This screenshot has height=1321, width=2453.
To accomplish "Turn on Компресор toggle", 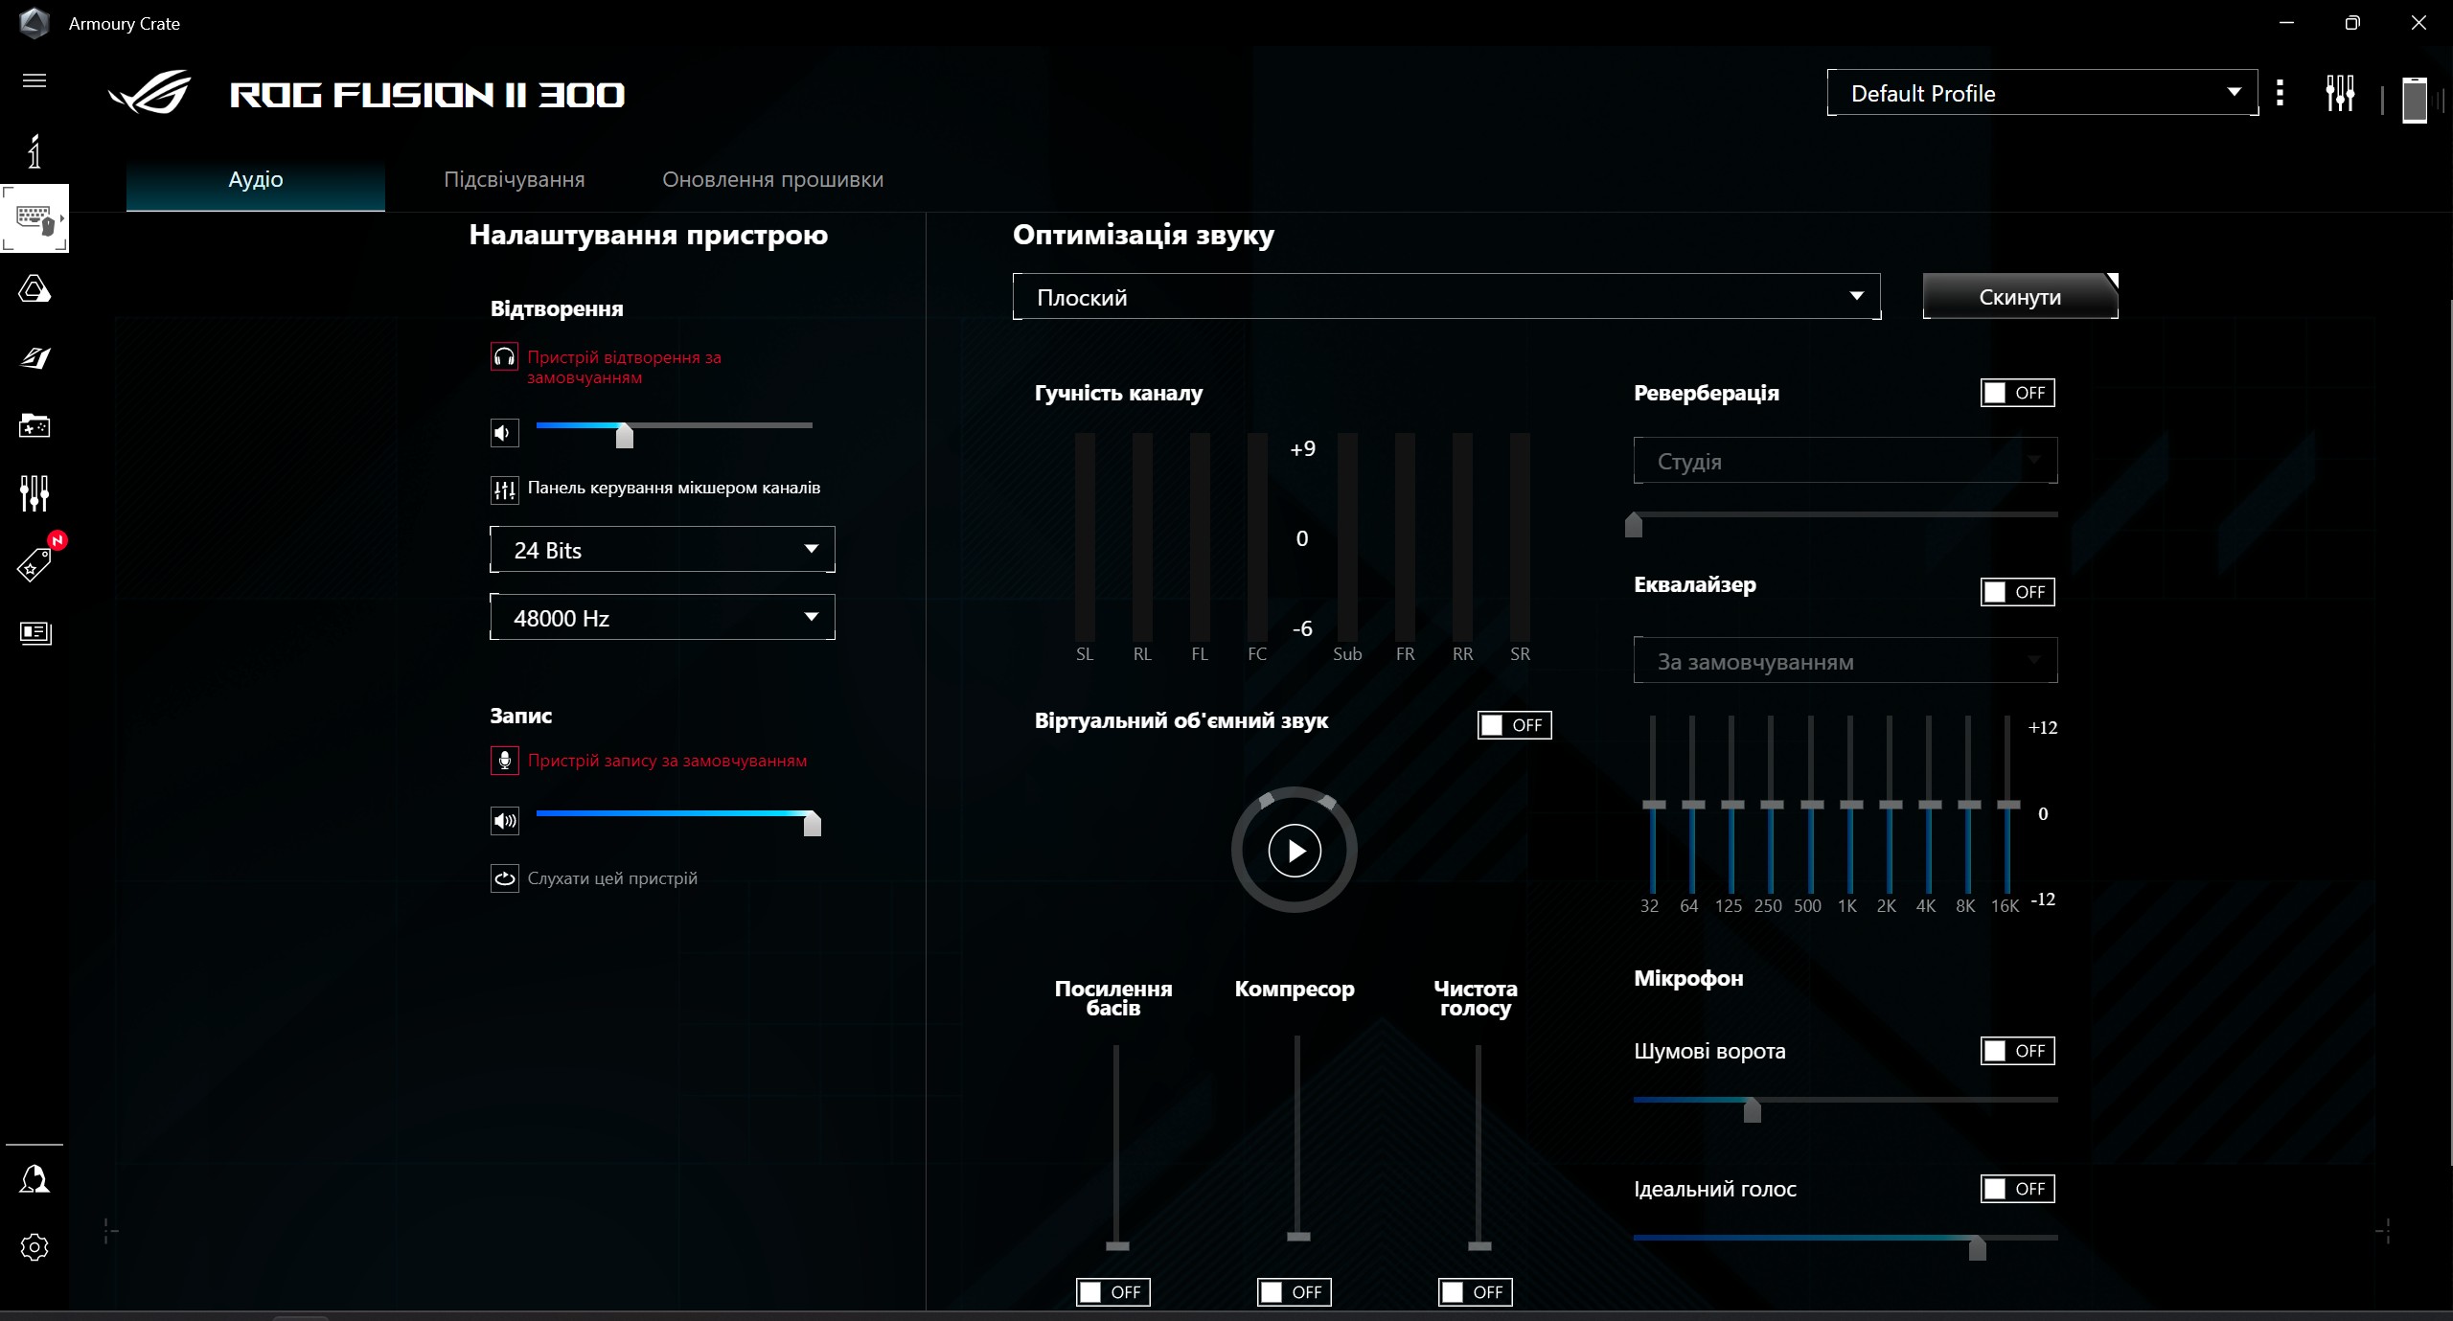I will pos(1295,1292).
